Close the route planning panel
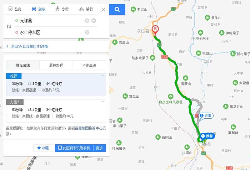This screenshot has height=170, width=250. [x=103, y=10]
